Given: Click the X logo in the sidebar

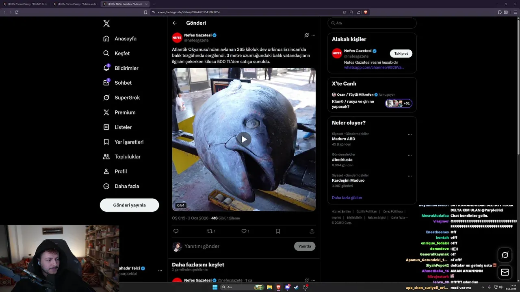Looking at the screenshot, I should (x=106, y=24).
